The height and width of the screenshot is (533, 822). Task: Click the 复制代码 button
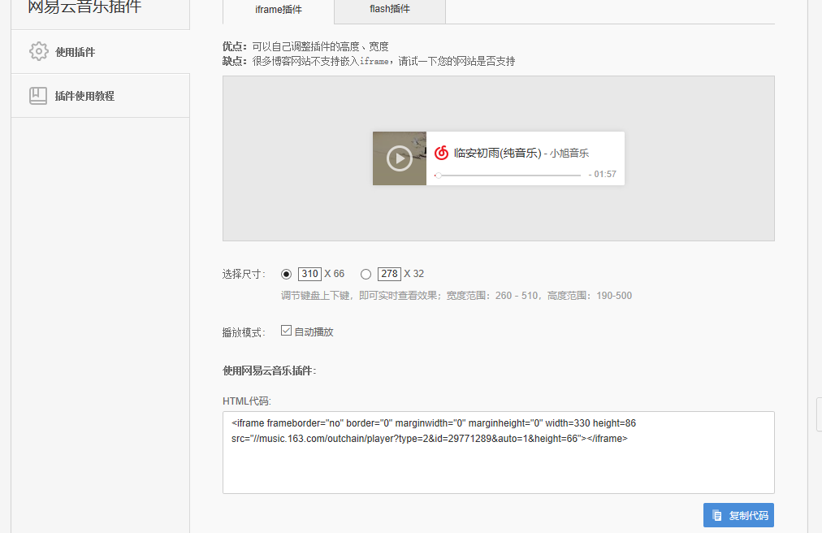click(x=738, y=514)
